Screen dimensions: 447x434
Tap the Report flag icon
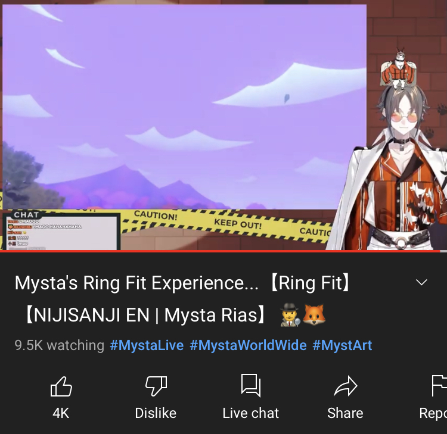coord(439,386)
